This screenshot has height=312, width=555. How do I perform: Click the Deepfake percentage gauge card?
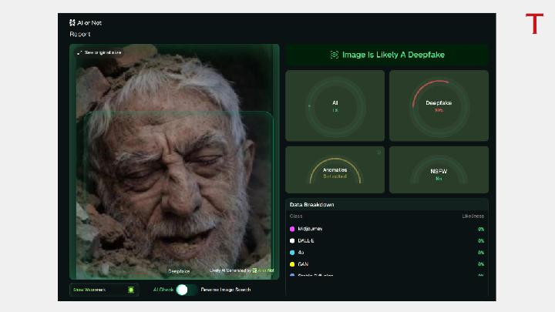(439, 106)
